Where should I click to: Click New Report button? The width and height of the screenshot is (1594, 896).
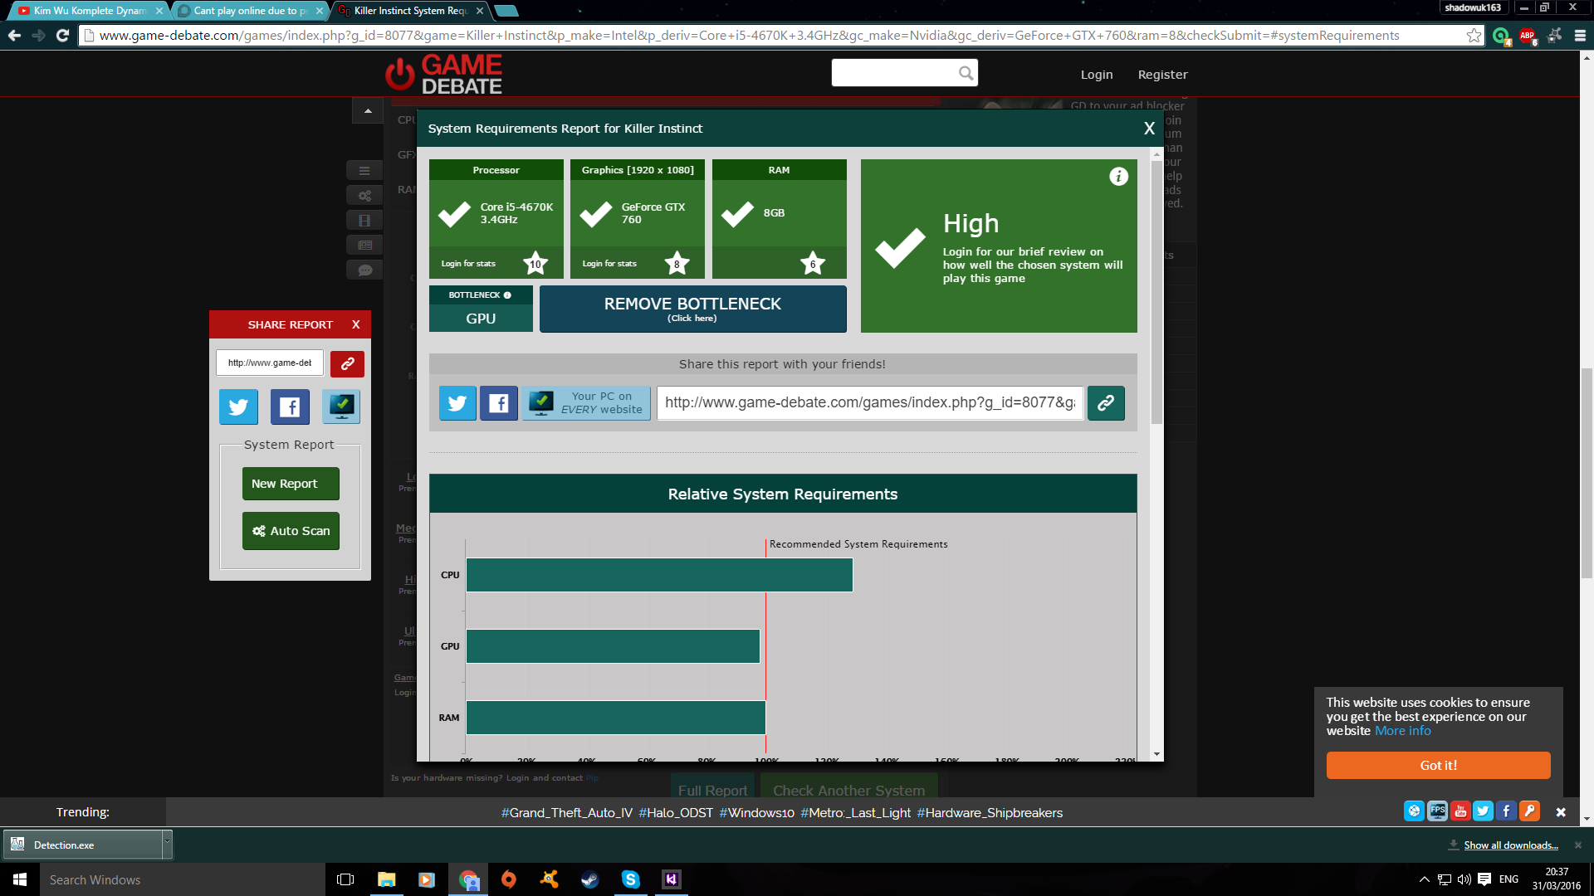[291, 484]
